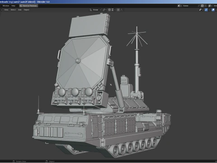Click the new scene icon
The height and width of the screenshot is (163, 217).
[202, 6]
